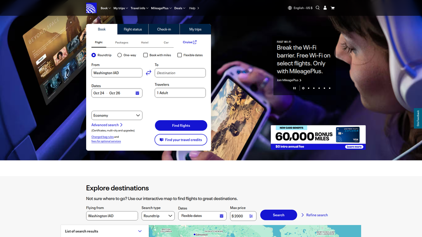Switch to My trips tab in booking panel
The image size is (422, 237).
pos(195,29)
